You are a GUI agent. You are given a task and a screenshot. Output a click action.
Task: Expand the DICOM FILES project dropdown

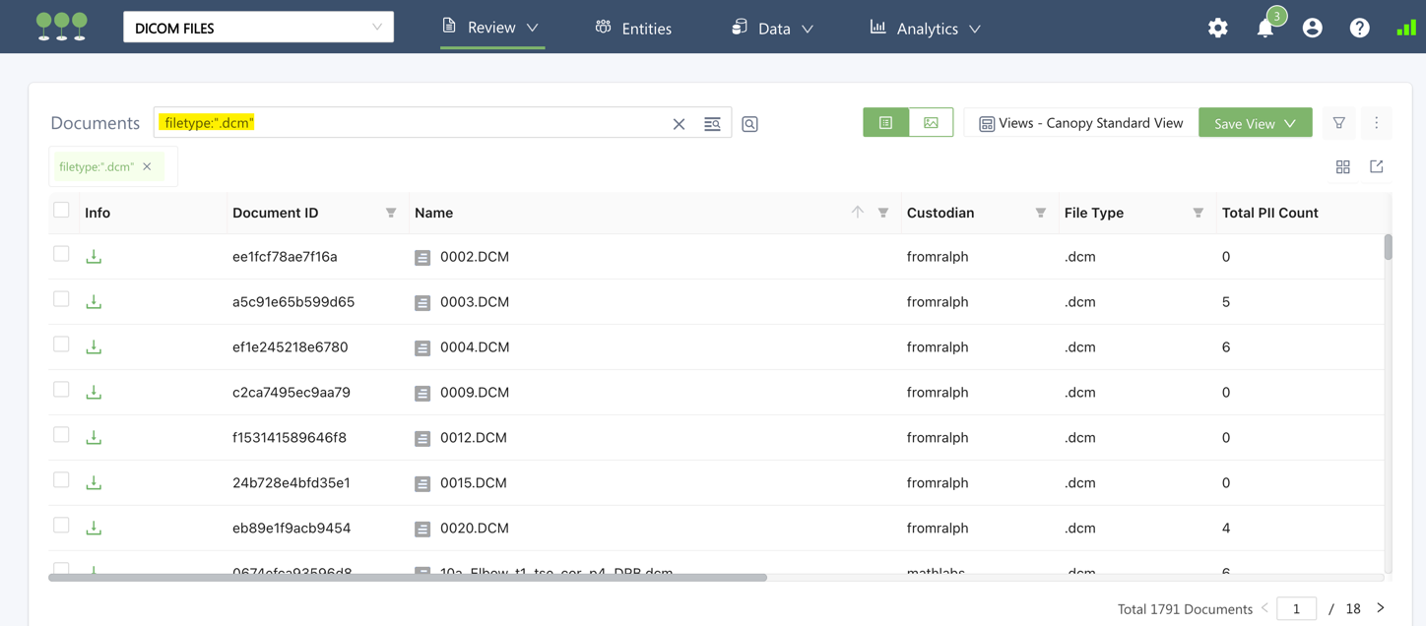(x=258, y=28)
